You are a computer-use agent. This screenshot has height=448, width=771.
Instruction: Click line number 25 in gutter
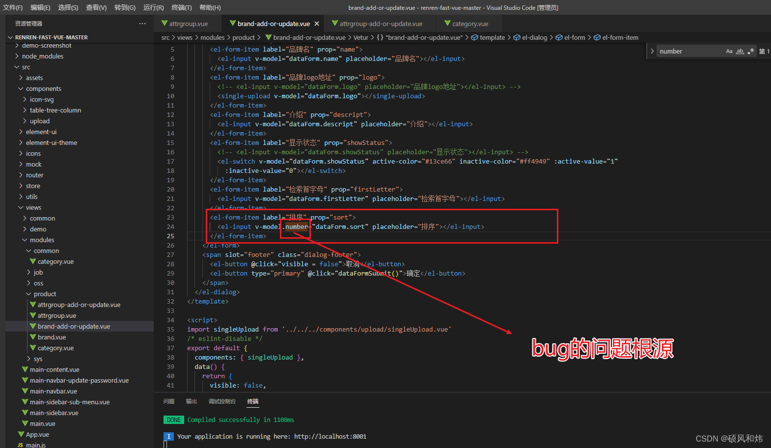tap(170, 236)
